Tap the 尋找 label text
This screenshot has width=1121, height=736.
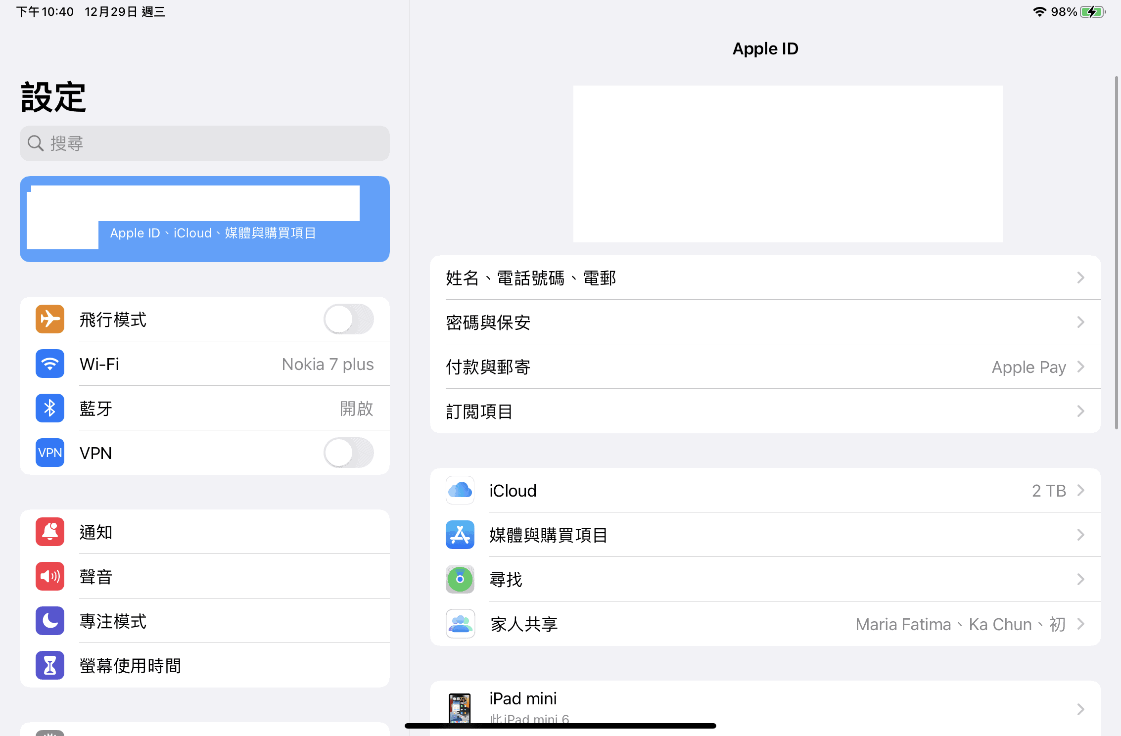pos(506,579)
